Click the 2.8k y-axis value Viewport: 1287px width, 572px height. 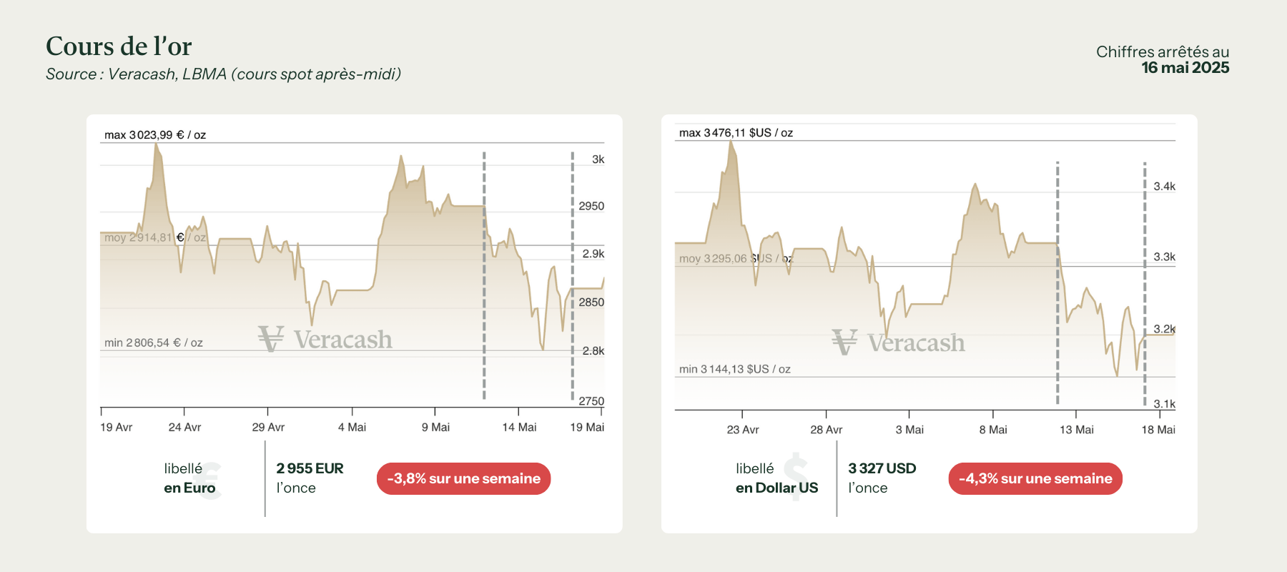coord(593,351)
